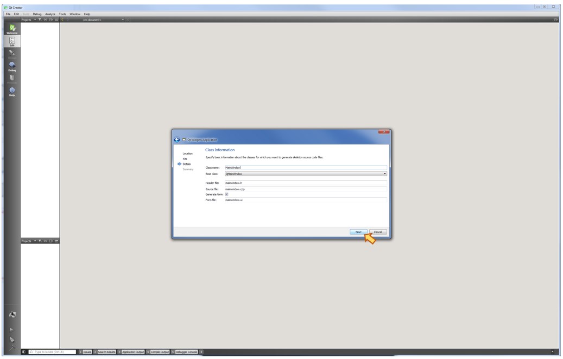This screenshot has height=359, width=563.
Task: Close the Qt Widgets Application wizard dialog
Action: tap(384, 132)
